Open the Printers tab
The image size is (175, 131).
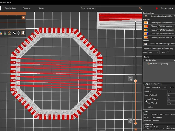[x=40, y=8]
